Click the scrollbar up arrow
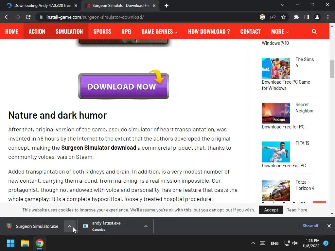The width and height of the screenshot is (335, 251). [x=332, y=26]
